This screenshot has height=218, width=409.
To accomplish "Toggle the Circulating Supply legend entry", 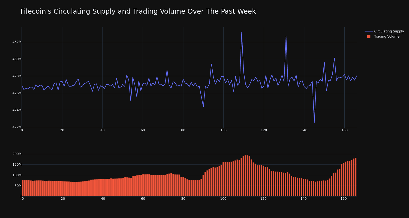I will [x=384, y=31].
